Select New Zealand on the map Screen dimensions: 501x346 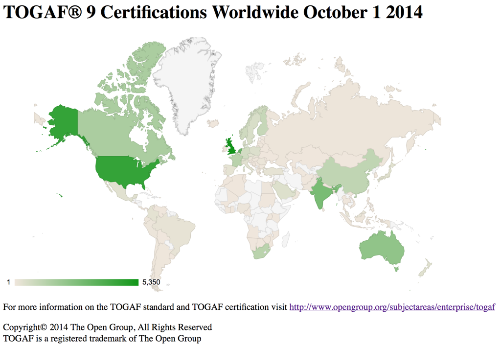pos(425,267)
